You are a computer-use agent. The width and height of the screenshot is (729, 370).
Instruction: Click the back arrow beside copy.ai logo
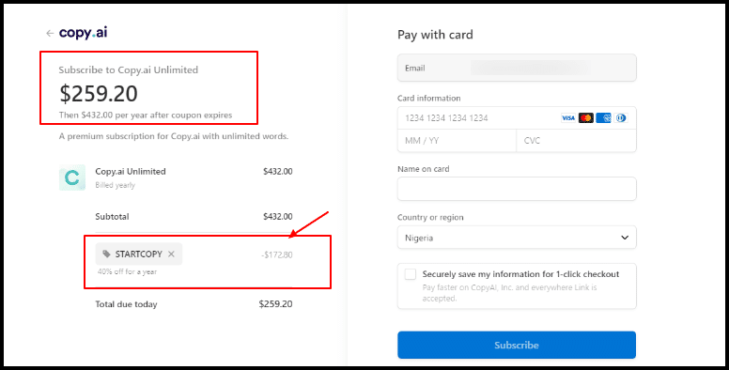coord(50,34)
